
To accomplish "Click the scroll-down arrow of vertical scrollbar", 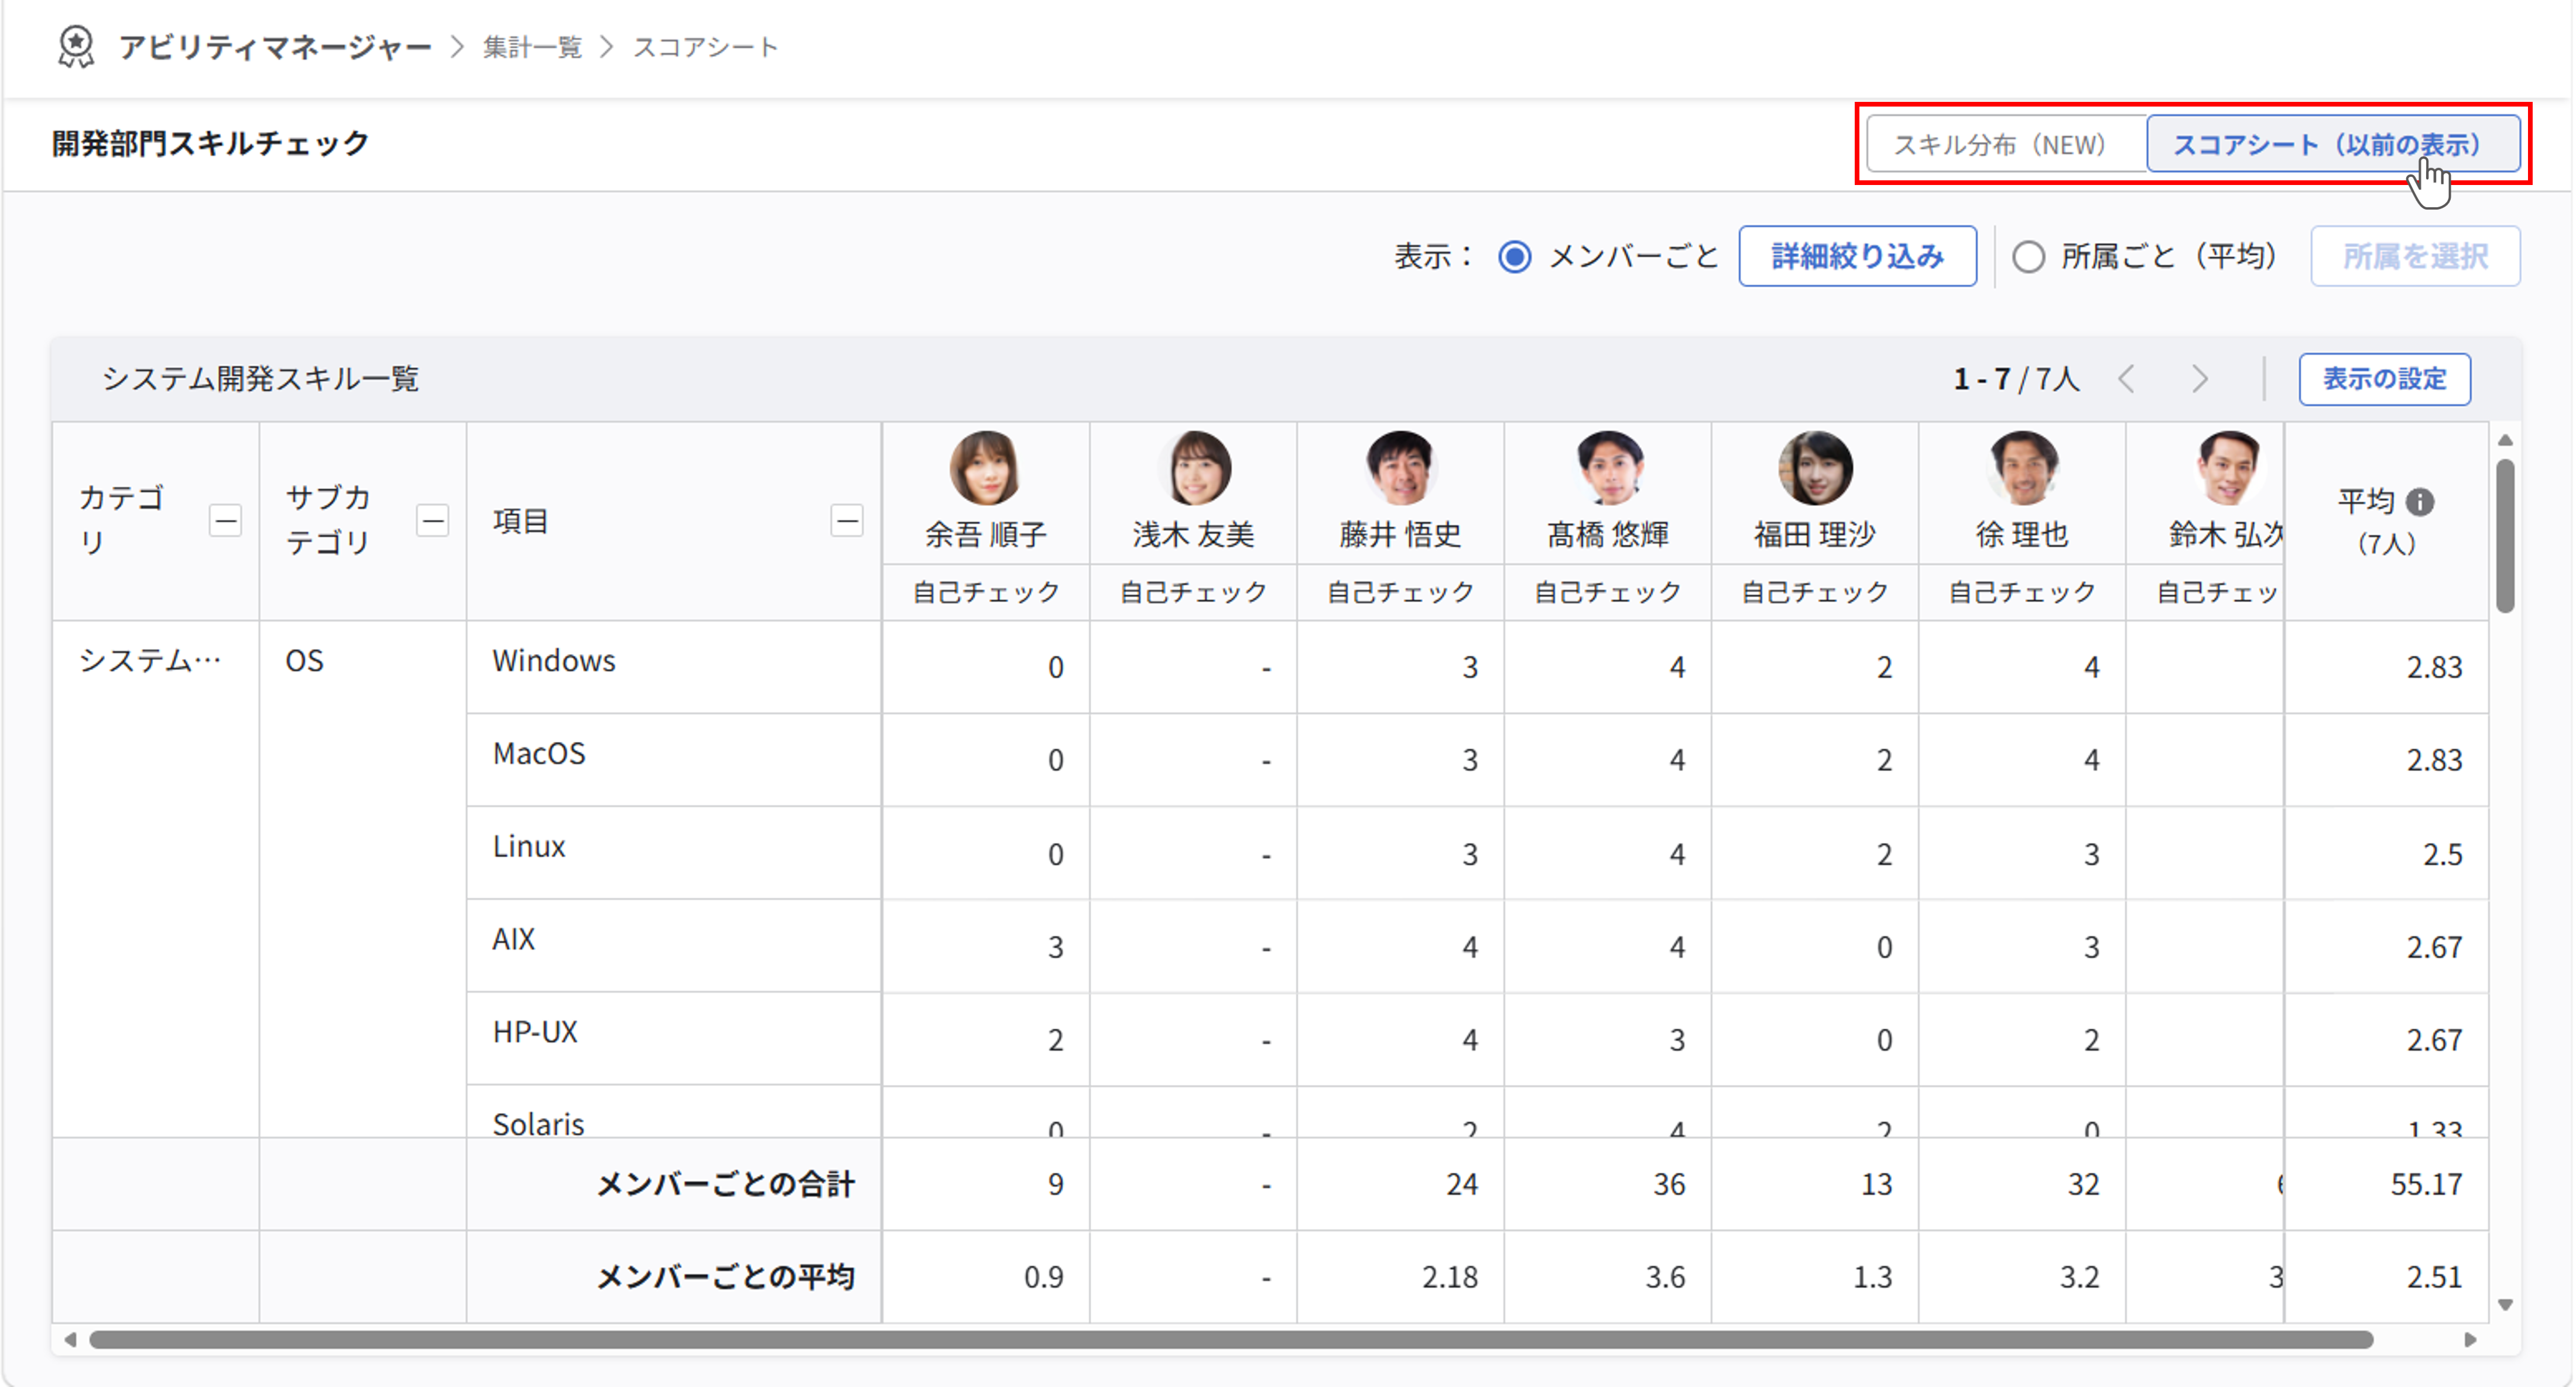I will 2505,1305.
